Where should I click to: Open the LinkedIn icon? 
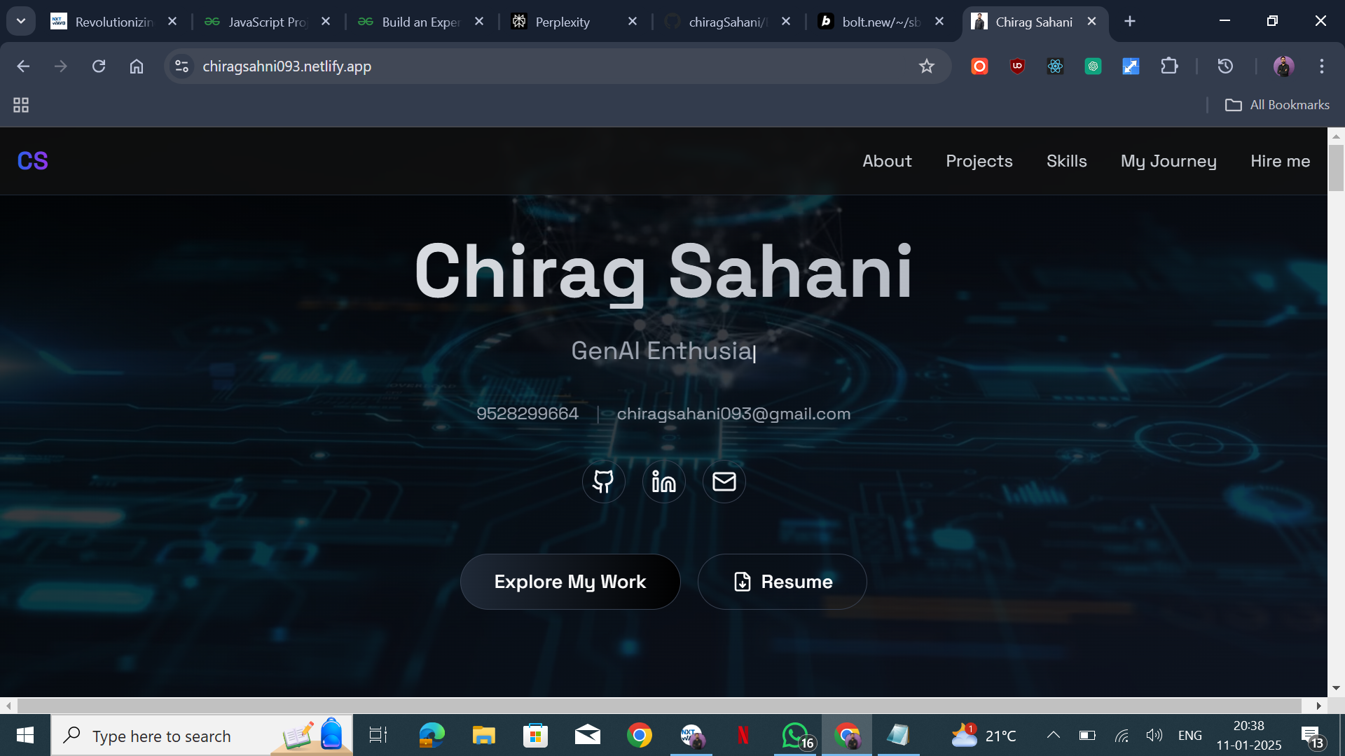(663, 482)
